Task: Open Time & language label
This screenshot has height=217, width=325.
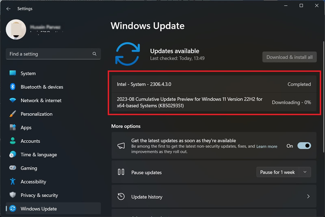Action: pyautogui.click(x=39, y=155)
